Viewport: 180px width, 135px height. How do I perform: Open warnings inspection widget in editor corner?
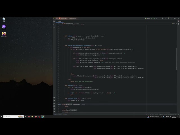pyautogui.click(x=173, y=24)
